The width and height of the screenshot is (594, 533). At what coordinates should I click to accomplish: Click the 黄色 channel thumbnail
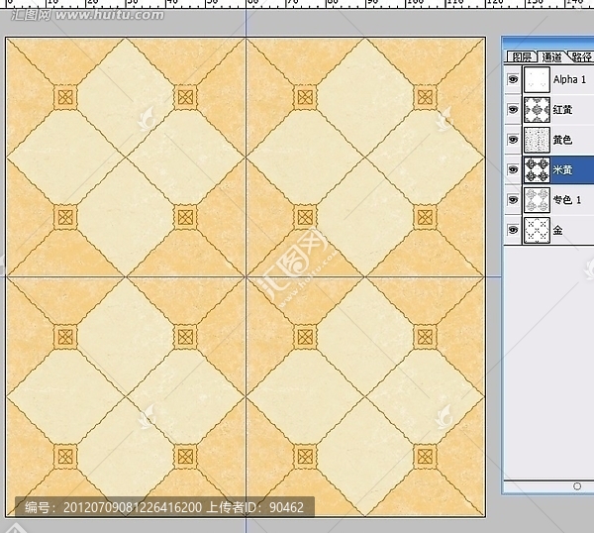(x=537, y=140)
